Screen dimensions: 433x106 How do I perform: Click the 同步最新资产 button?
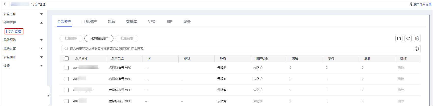click(x=99, y=38)
